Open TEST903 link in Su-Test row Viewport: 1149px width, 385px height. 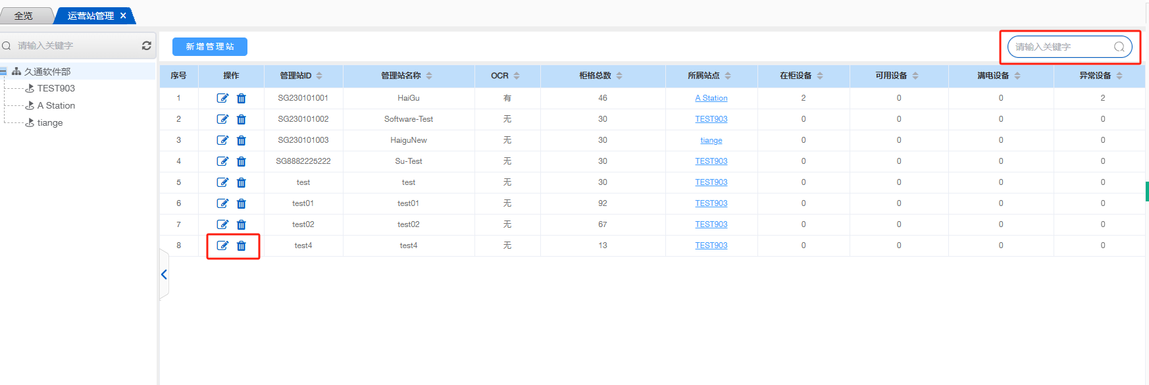[x=711, y=161]
